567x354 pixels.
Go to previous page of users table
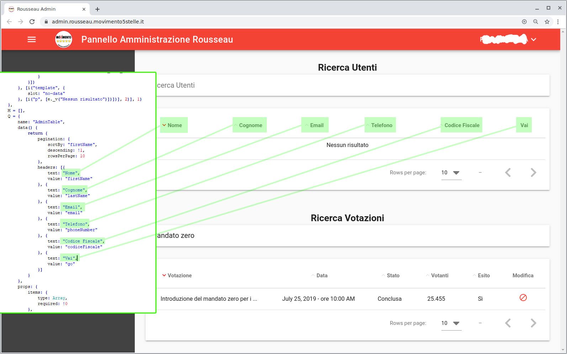click(x=508, y=173)
